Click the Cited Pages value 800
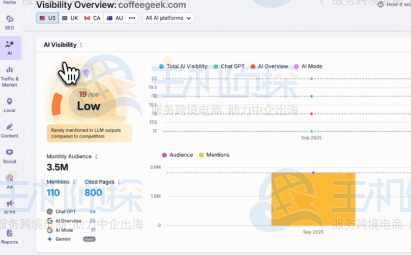411x255 pixels. pyautogui.click(x=93, y=192)
